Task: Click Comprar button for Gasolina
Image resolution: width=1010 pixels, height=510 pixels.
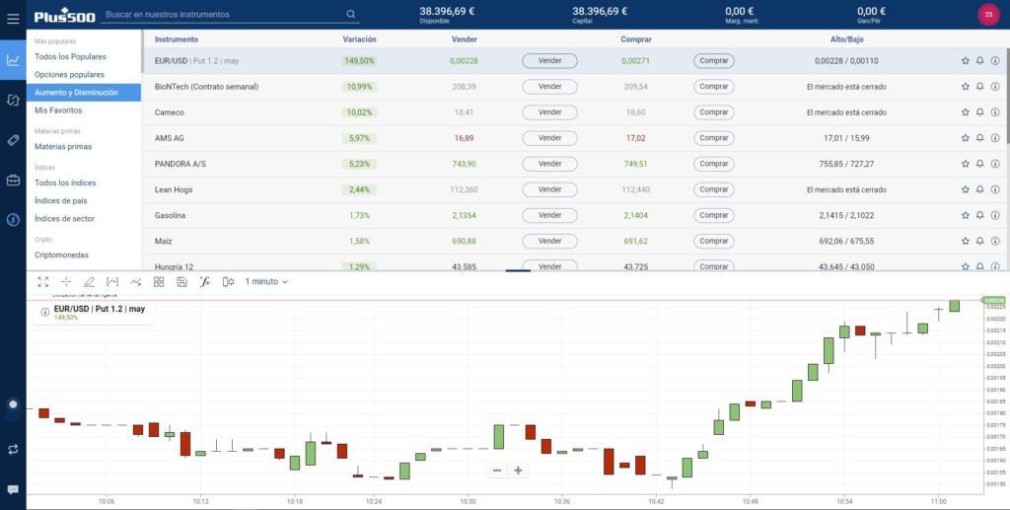Action: (714, 215)
